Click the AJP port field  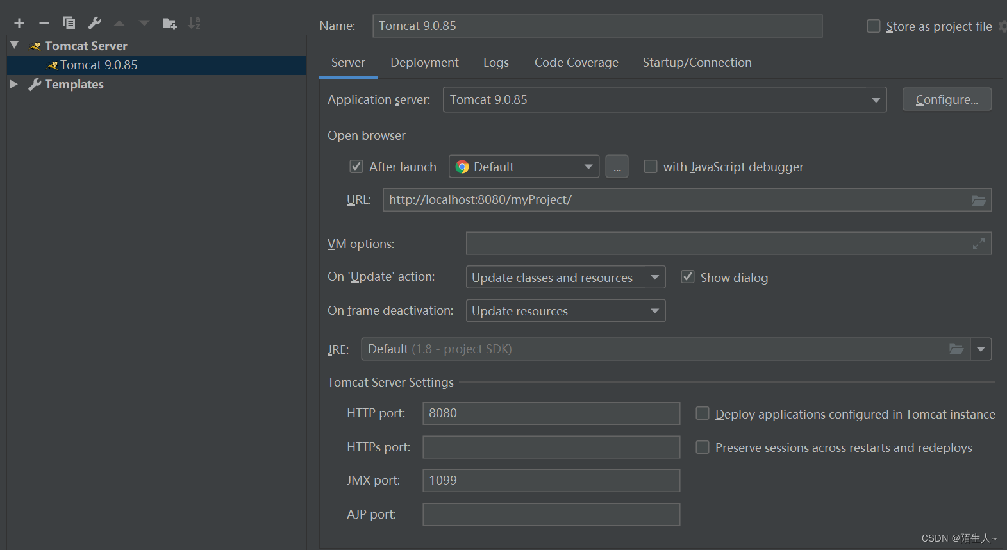pyautogui.click(x=551, y=514)
